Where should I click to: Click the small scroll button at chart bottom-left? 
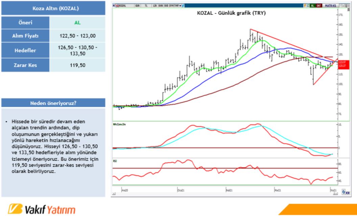pyautogui.click(x=114, y=193)
